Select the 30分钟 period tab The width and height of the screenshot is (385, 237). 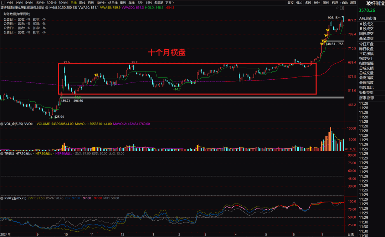[52, 3]
